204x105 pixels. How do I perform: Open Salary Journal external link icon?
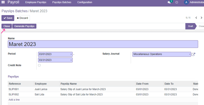tap(193, 54)
